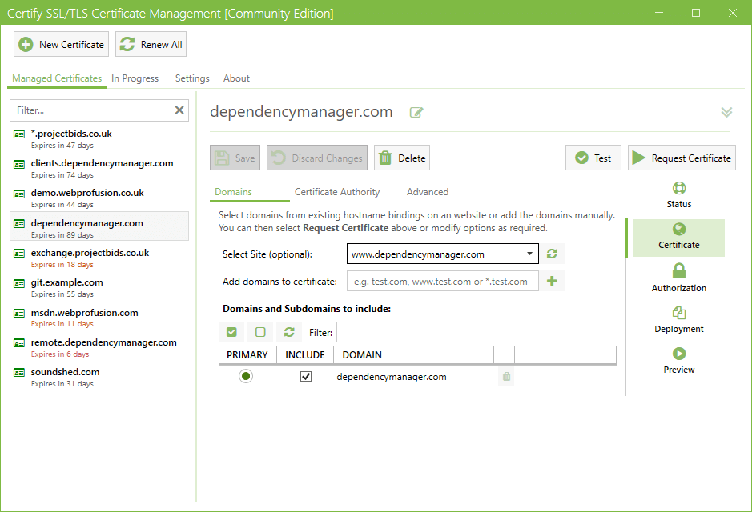
Task: Click the select all domains button
Action: (231, 332)
